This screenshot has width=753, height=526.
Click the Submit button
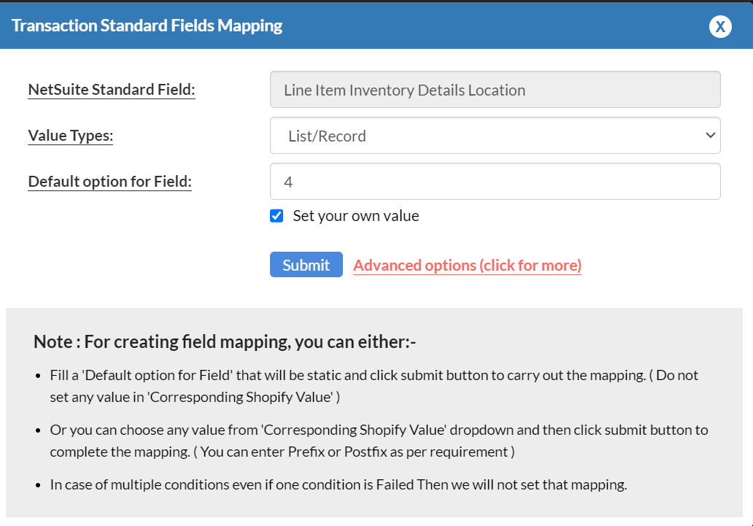306,264
